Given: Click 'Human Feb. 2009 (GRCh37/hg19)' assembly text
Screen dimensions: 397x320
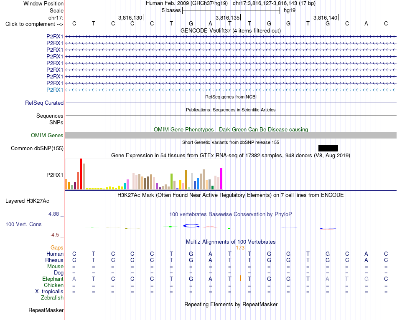Looking at the screenshot, I should 187,3.
